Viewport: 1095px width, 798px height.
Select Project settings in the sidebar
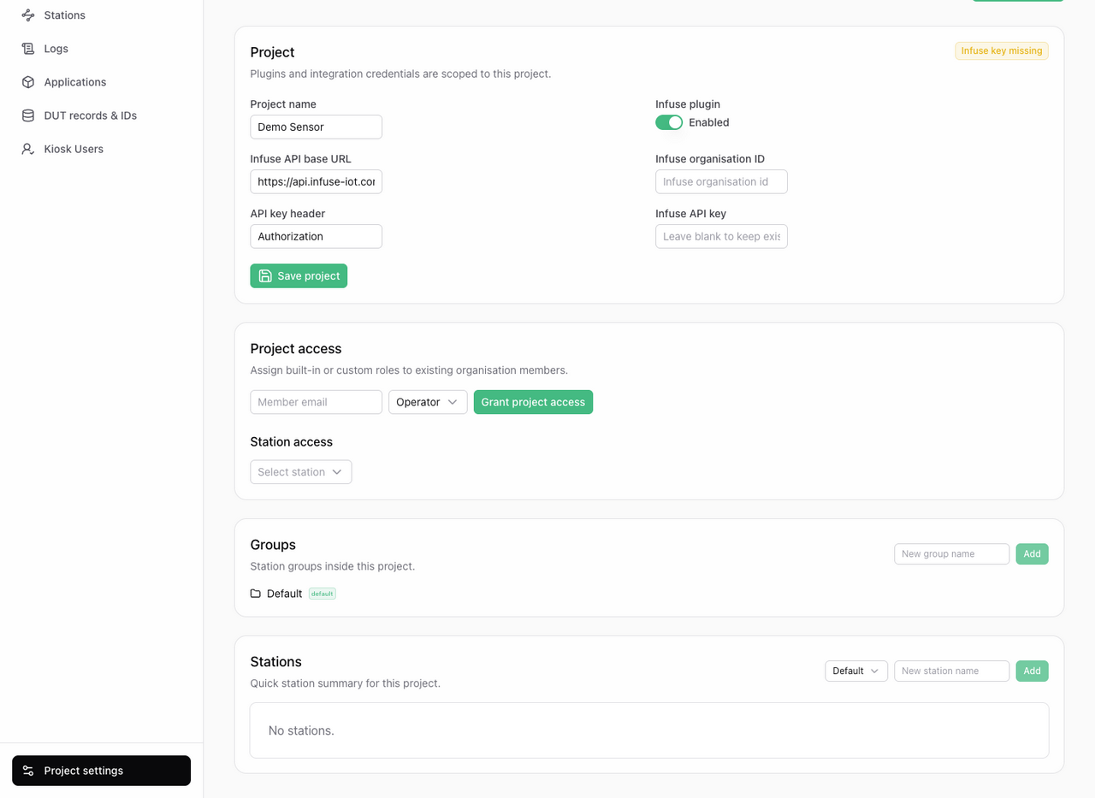click(x=102, y=771)
